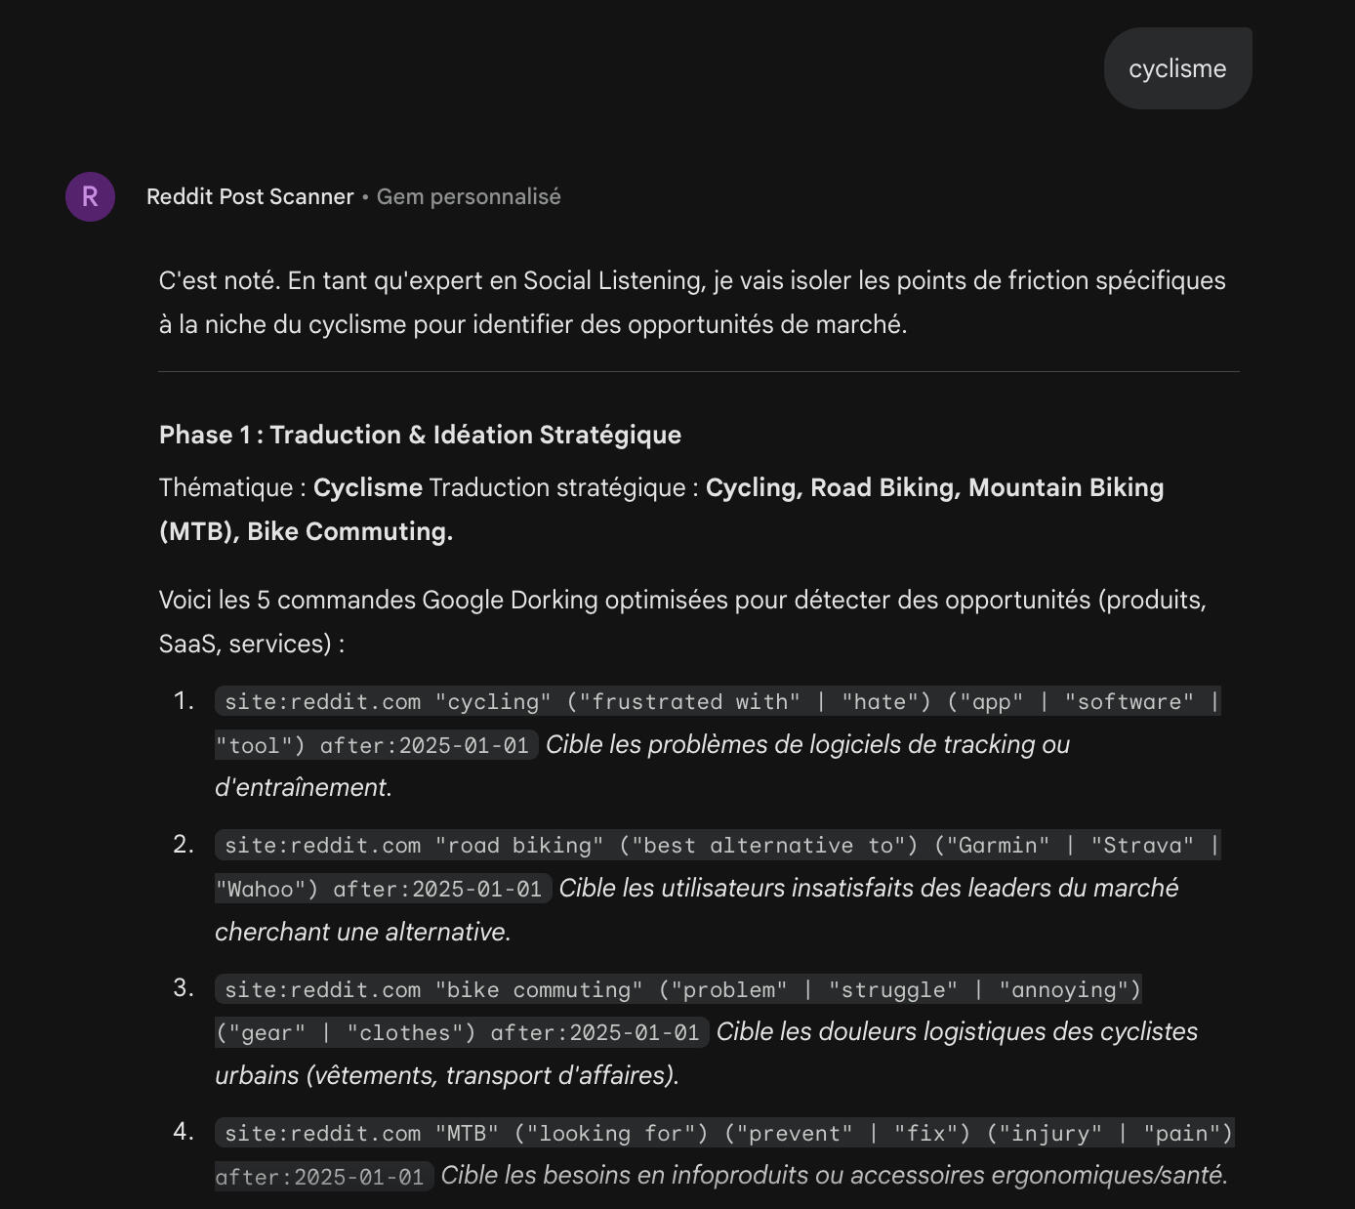Click italic note about logiciels de tracking
The width and height of the screenshot is (1355, 1209).
(807, 745)
